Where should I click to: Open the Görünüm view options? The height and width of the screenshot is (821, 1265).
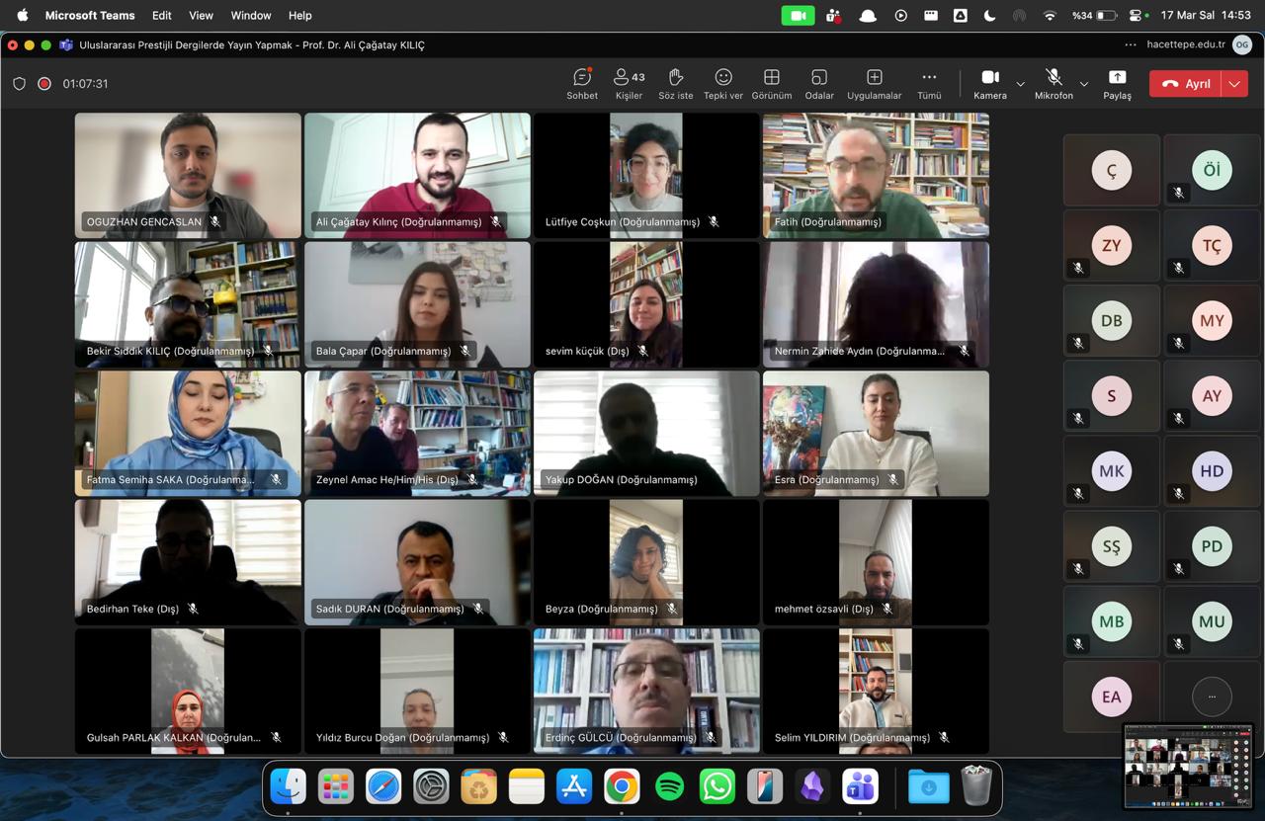pyautogui.click(x=772, y=83)
